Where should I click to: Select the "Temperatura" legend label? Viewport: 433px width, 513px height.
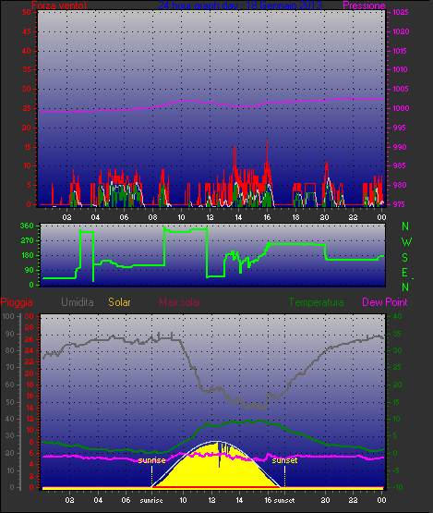point(316,302)
